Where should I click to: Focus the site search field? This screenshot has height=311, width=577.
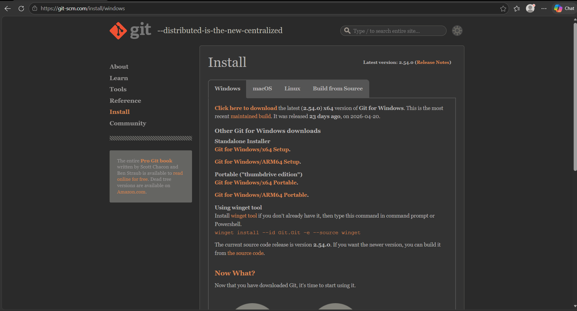(x=393, y=31)
